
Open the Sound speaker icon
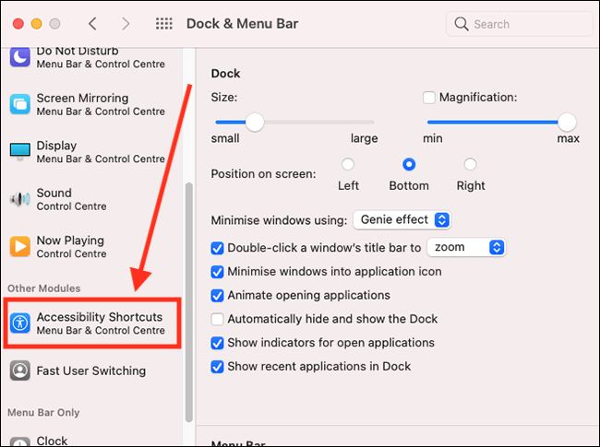click(20, 199)
